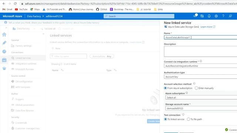The height and width of the screenshot is (133, 237).
Task: Open the settings gear in header
Action: click(x=216, y=16)
